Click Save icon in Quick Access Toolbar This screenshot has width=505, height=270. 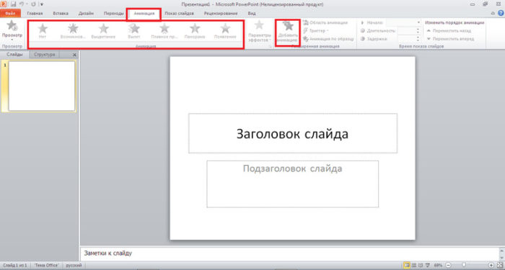pyautogui.click(x=13, y=4)
